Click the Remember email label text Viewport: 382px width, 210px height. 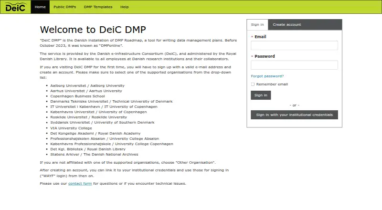point(272,84)
